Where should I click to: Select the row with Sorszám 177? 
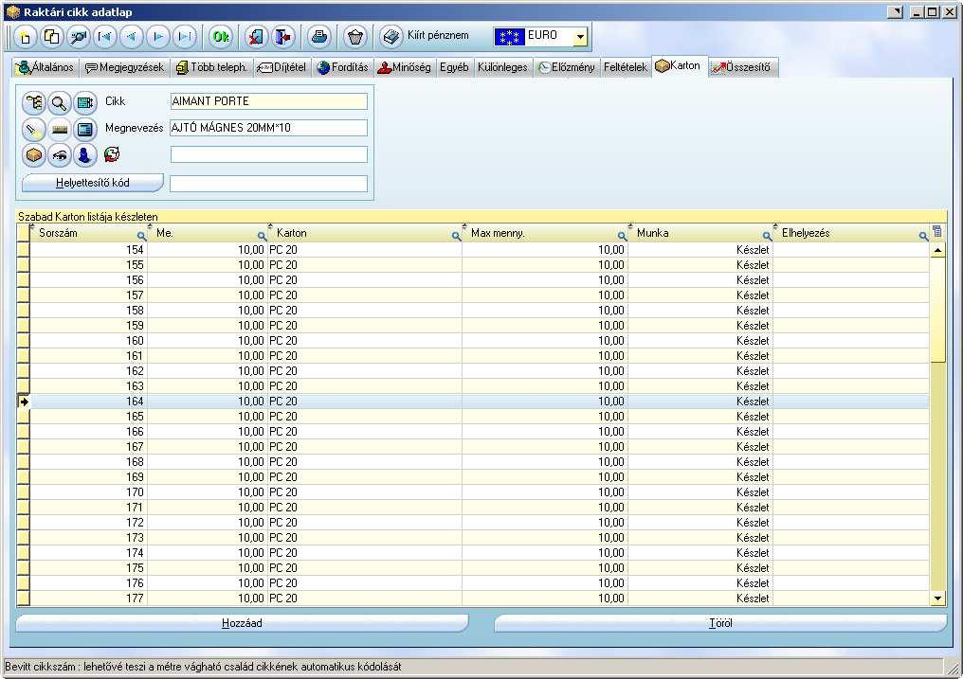[473, 599]
